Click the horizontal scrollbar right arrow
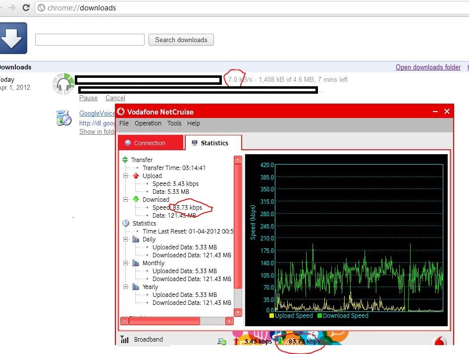Screen dimensions: 469x354 pyautogui.click(x=229, y=321)
